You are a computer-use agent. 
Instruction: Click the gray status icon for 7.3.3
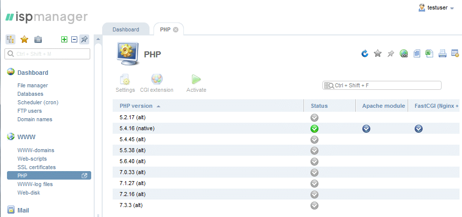(x=314, y=206)
